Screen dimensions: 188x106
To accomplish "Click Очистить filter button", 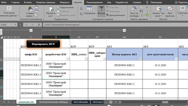I will click(112, 7).
